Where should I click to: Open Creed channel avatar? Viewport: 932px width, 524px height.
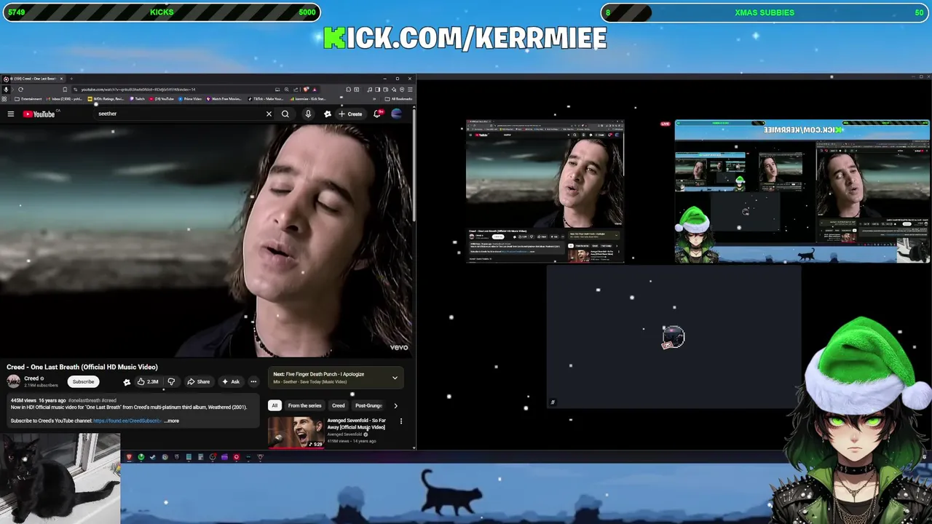tap(13, 381)
